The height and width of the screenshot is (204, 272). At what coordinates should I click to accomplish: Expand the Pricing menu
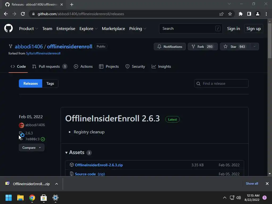tap(138, 29)
